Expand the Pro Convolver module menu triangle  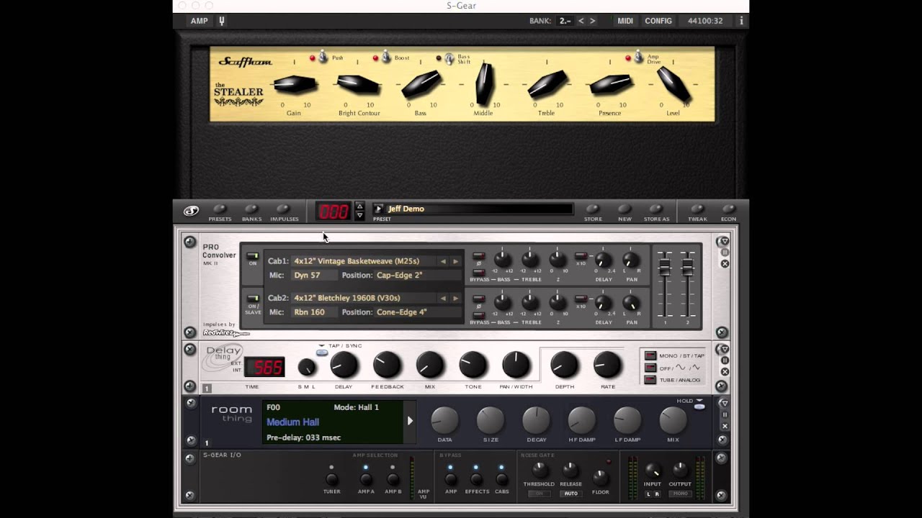[x=725, y=242]
